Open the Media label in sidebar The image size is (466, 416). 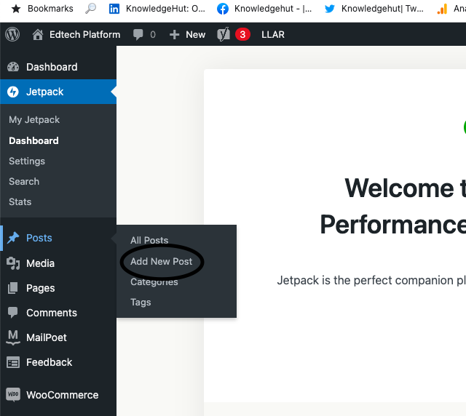41,263
